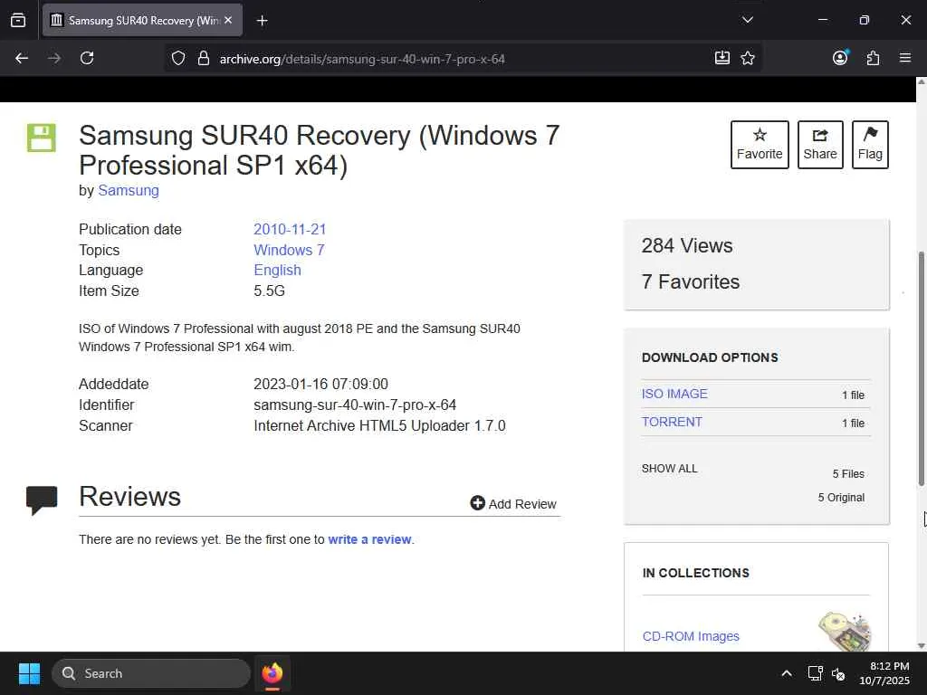Open the English language link
This screenshot has width=927, height=695.
(277, 270)
